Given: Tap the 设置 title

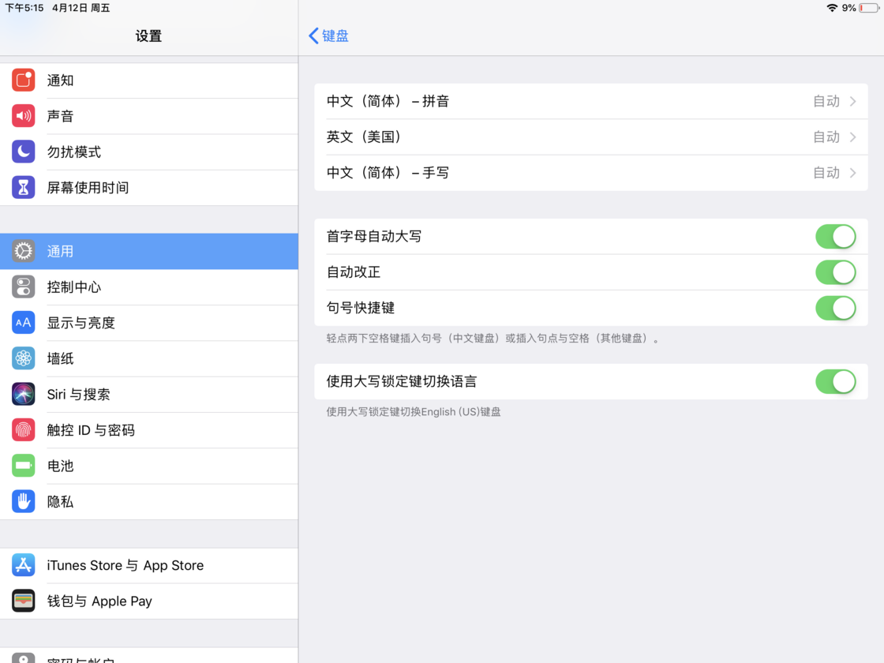Looking at the screenshot, I should click(x=149, y=36).
